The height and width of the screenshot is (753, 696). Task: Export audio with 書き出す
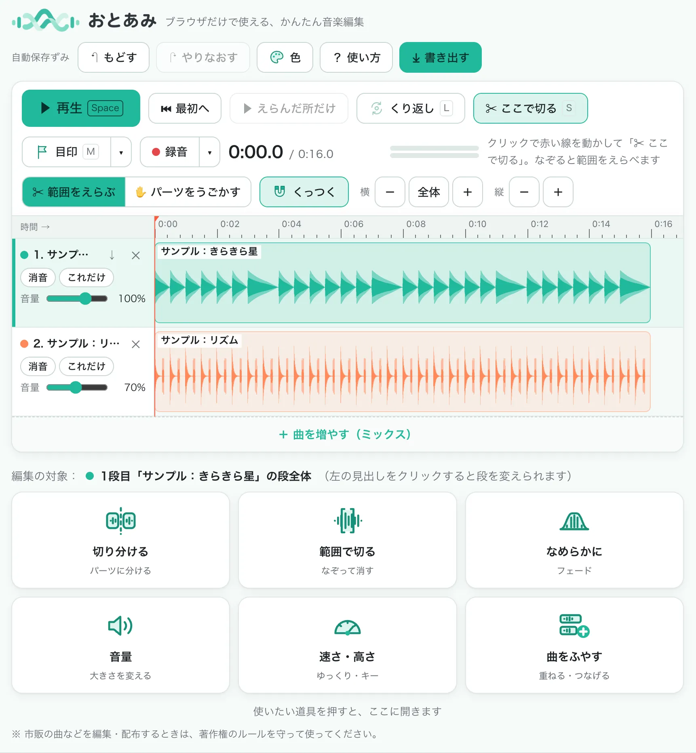tap(440, 57)
